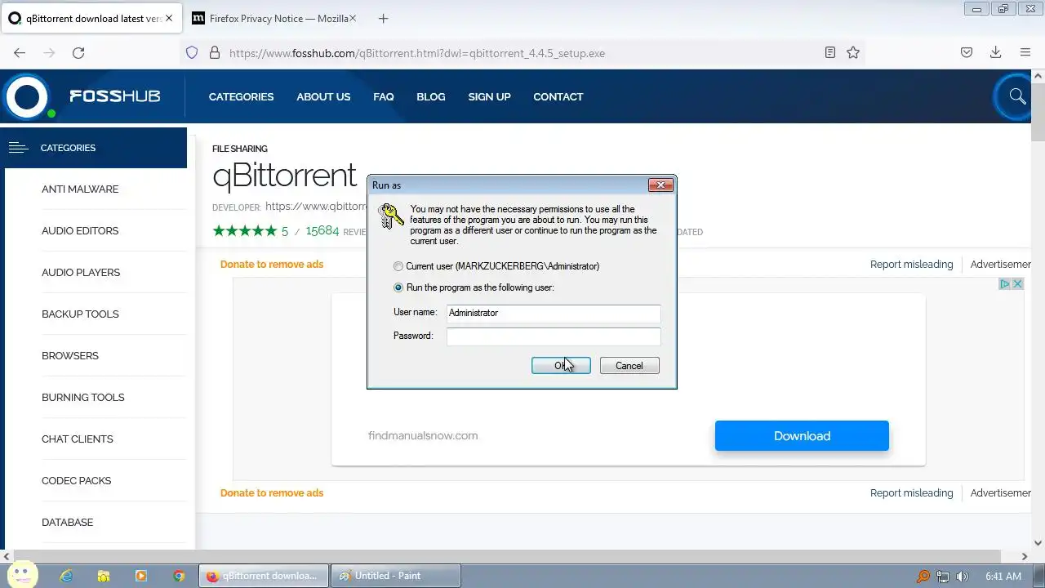Switch to Untitled - Paint taskbar window
This screenshot has height=588, width=1045.
point(398,576)
